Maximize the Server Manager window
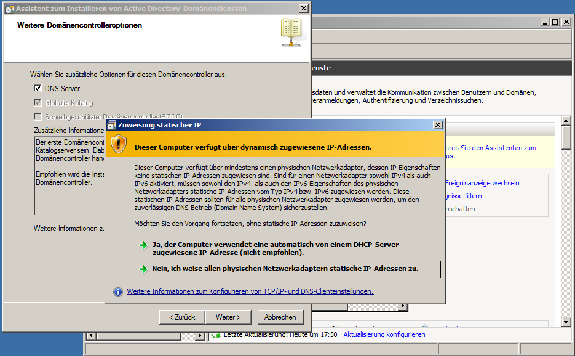 click(x=555, y=22)
